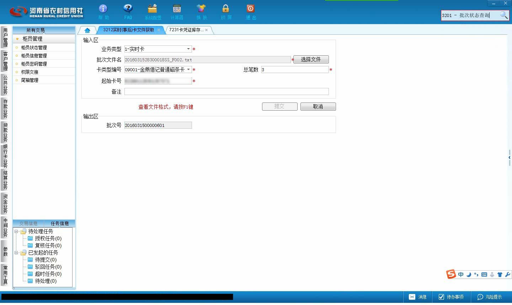Switch to 7231卡凭证库存 tab
This screenshot has width=512, height=305.
pyautogui.click(x=186, y=30)
